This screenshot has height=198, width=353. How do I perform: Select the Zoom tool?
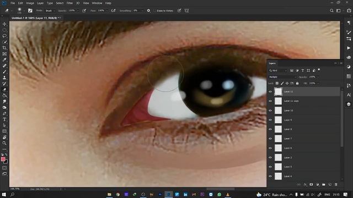coord(4,143)
